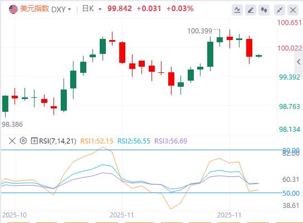
Task: Expand the RSI plus box icon
Action: [34, 141]
